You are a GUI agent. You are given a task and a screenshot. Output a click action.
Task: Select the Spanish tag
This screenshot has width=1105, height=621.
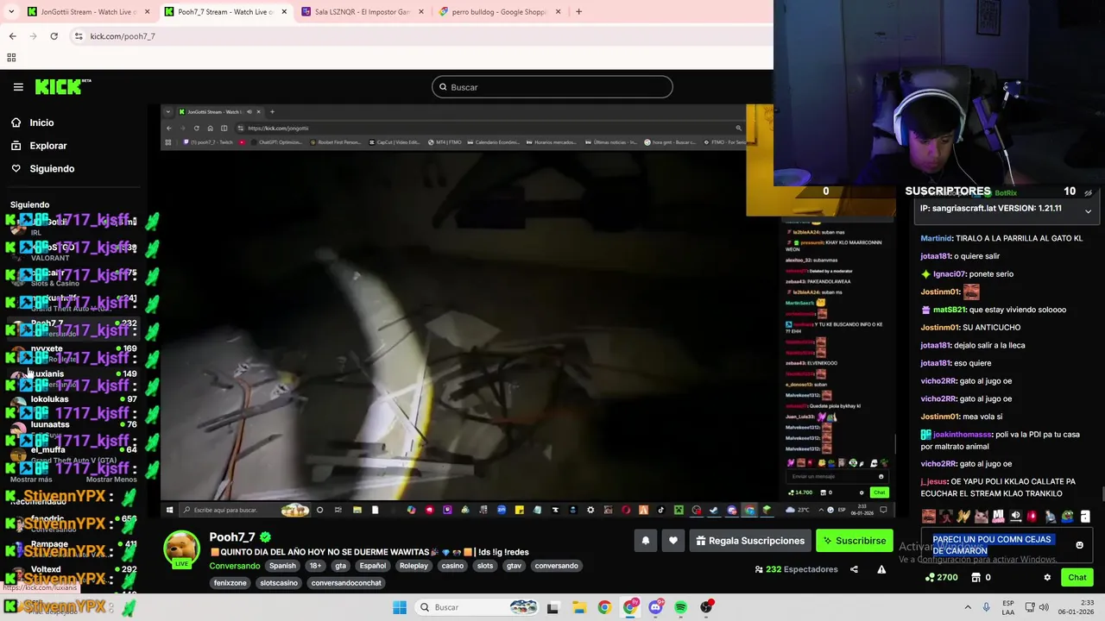pos(282,566)
